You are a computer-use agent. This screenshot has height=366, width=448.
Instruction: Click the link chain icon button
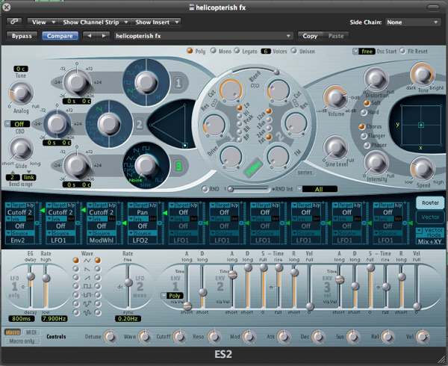(x=15, y=22)
